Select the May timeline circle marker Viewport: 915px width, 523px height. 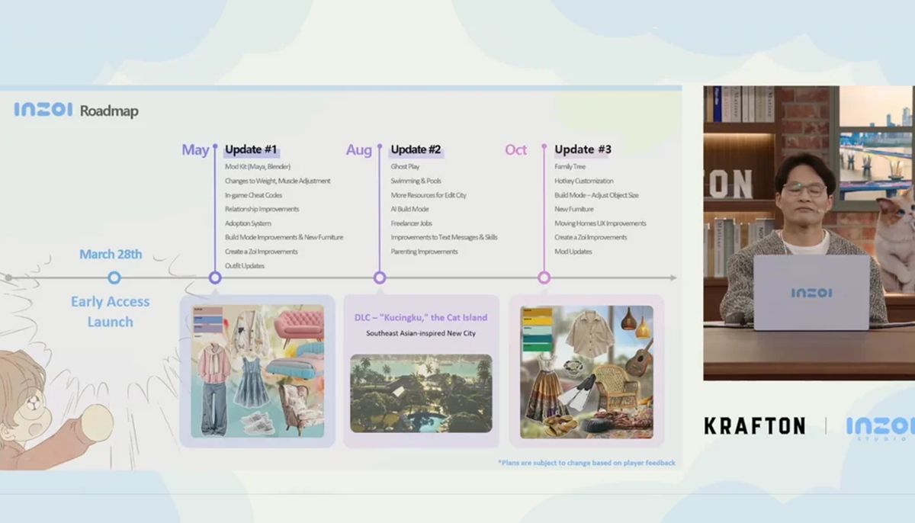[x=215, y=278]
